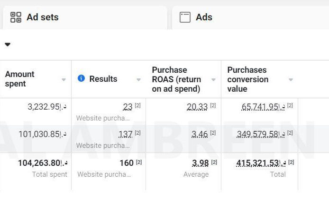Screen dimensions: 329x197
Task: Click footnote [2] next to 3.46 ROAS
Action: (x=214, y=133)
